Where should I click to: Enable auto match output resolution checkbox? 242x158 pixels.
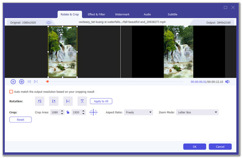(11, 91)
